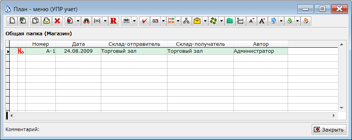Click the red No marker in row A-1
This screenshot has width=352, height=140.
[x=21, y=51]
